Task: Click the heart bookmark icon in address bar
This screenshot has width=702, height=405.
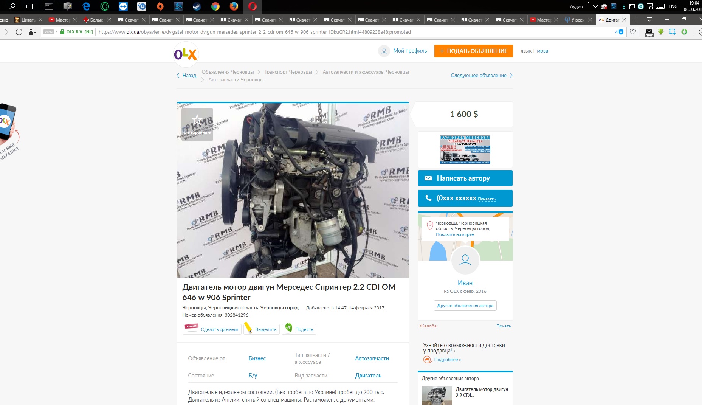Action: pos(633,32)
